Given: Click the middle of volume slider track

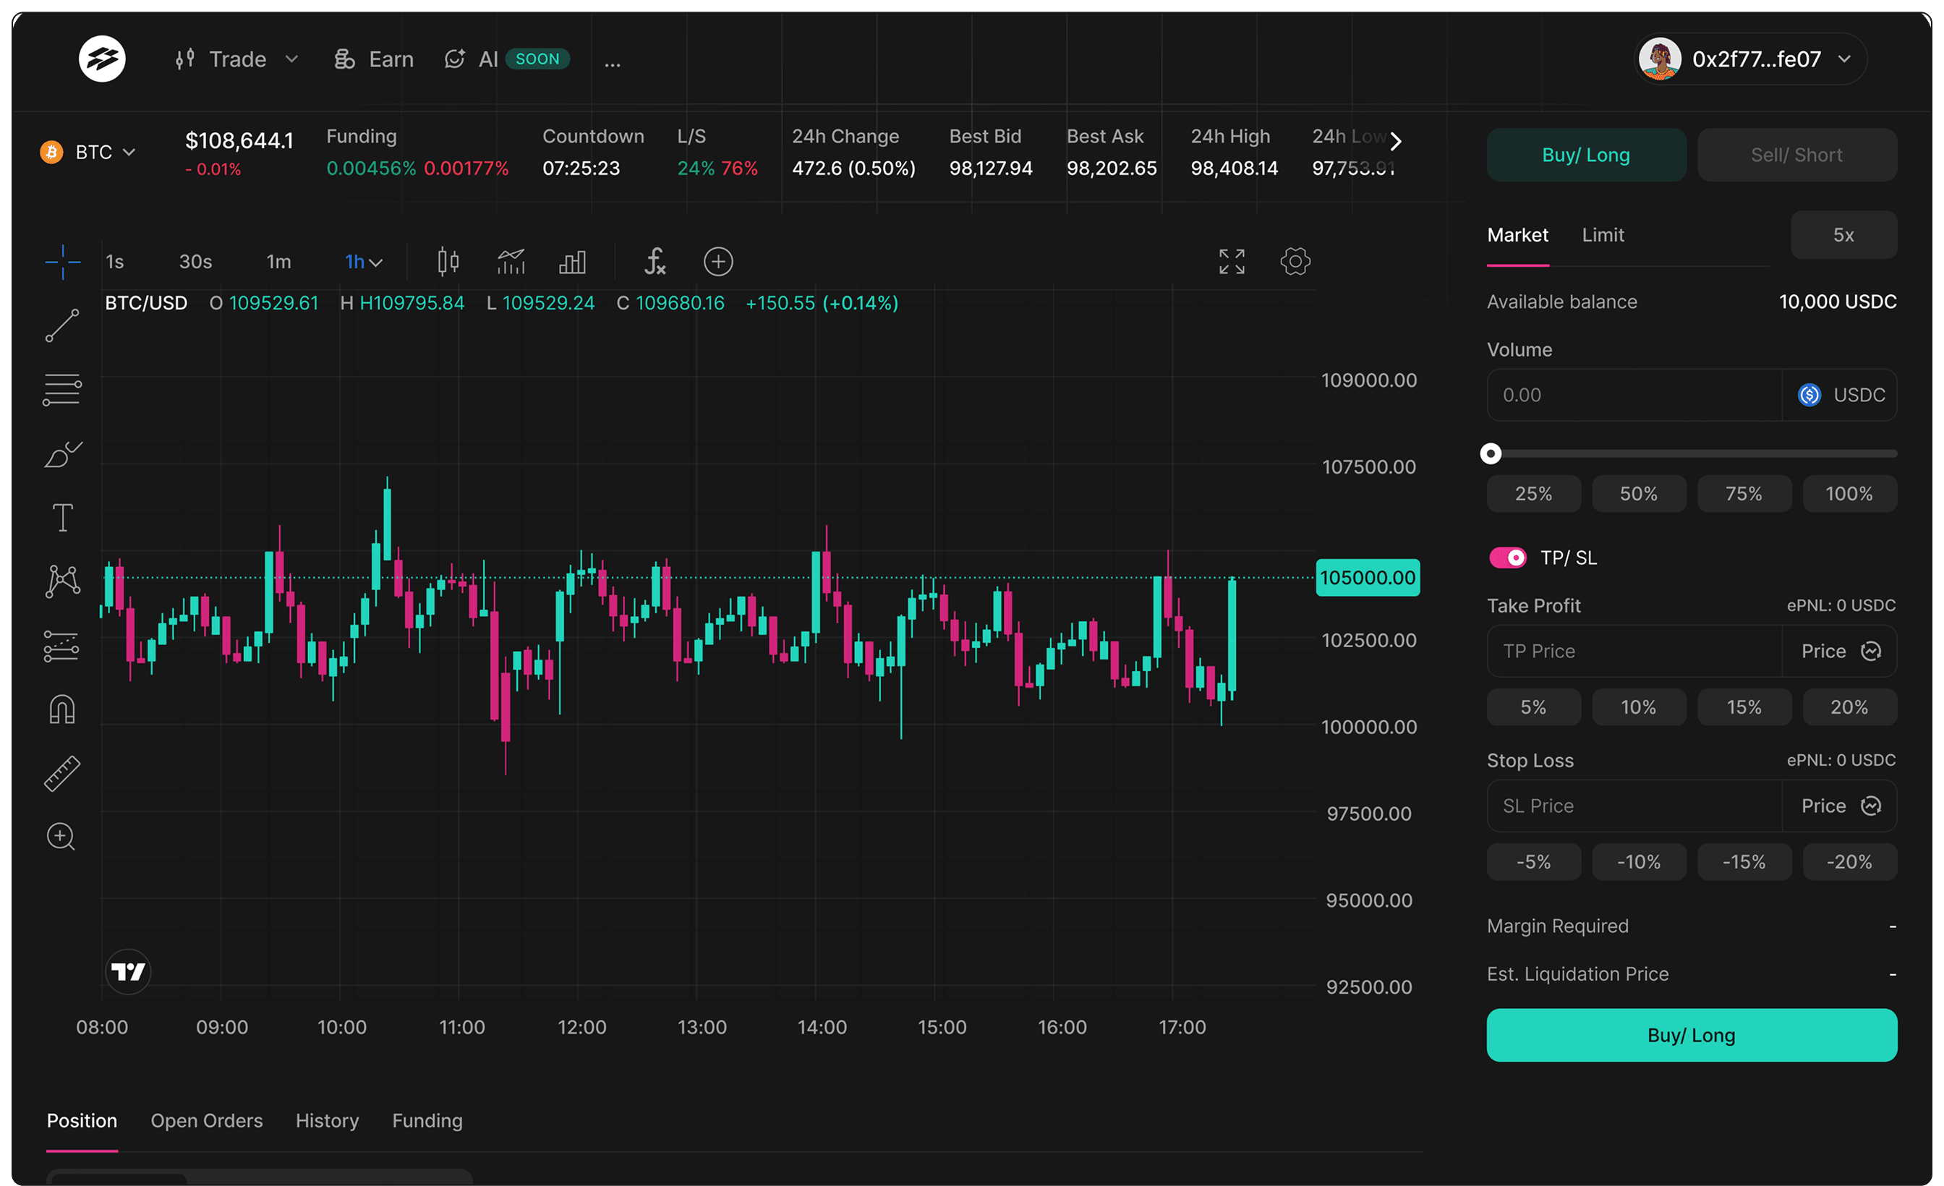Looking at the screenshot, I should (1692, 453).
